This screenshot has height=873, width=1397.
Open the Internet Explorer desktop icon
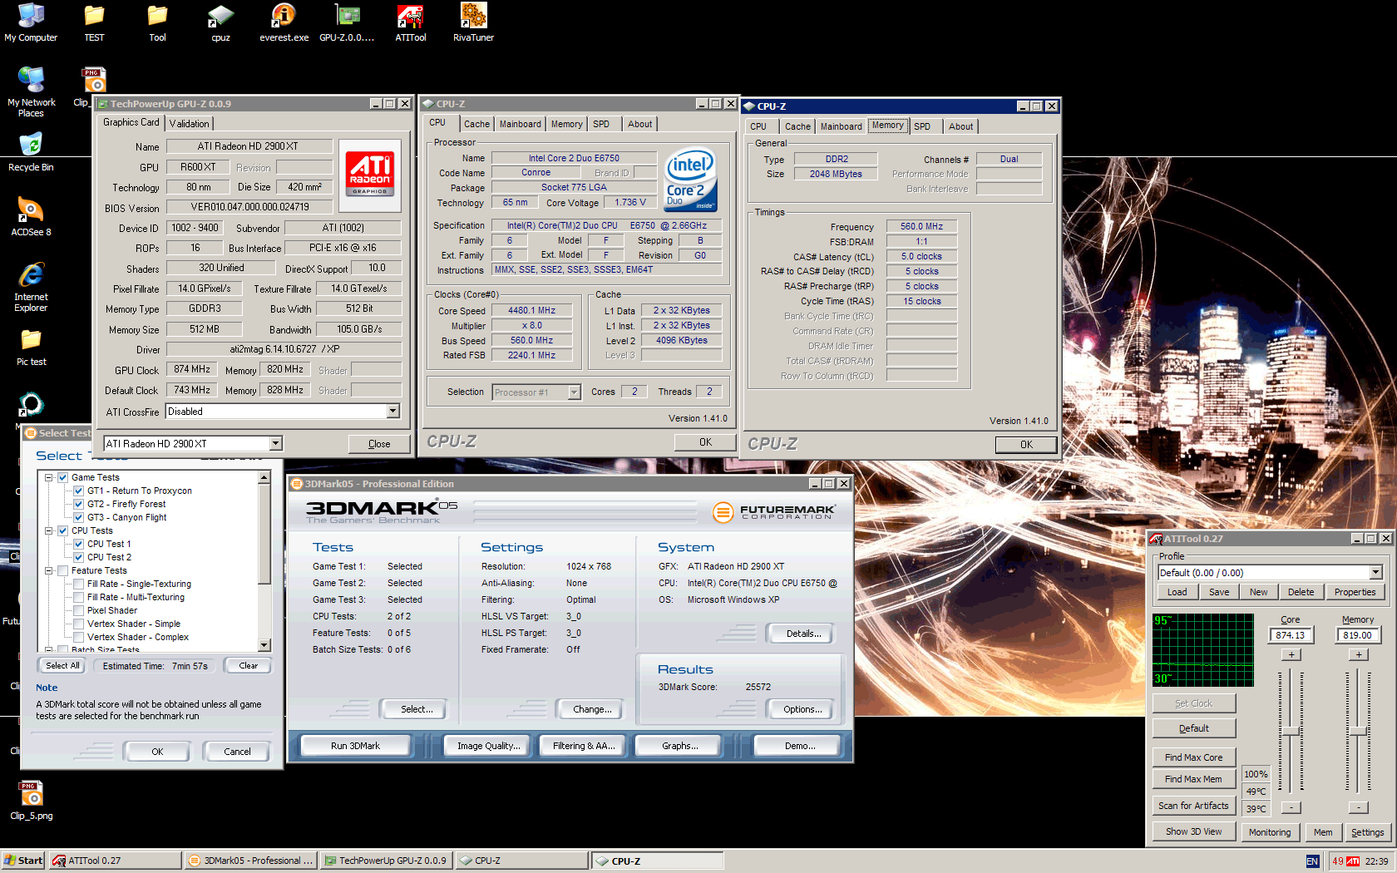31,287
